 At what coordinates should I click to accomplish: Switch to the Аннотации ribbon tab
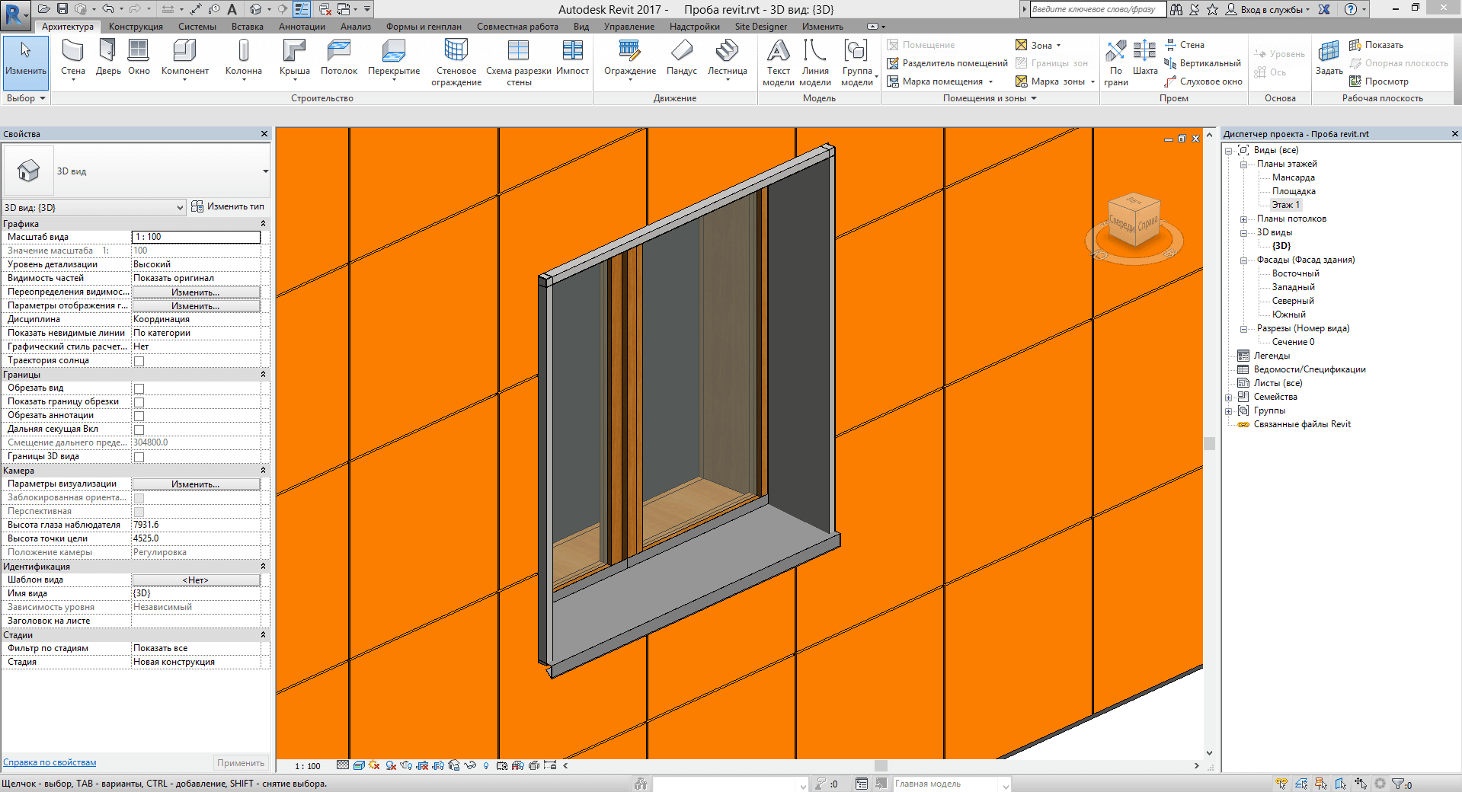click(302, 27)
